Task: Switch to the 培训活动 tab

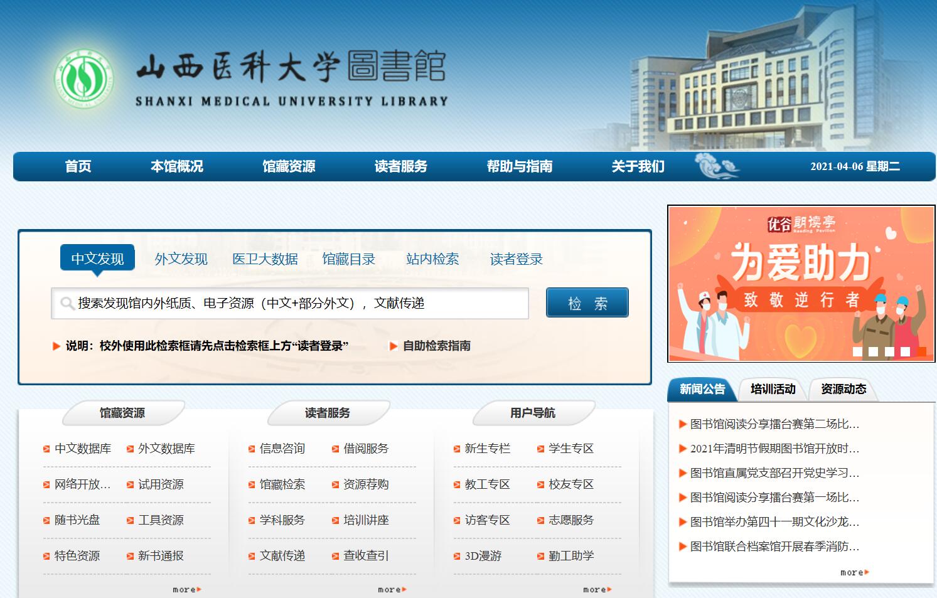Action: 773,389
